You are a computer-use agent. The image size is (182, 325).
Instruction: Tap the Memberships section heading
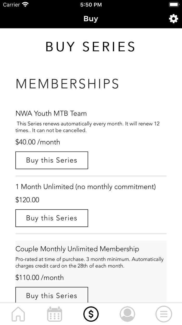[67, 84]
